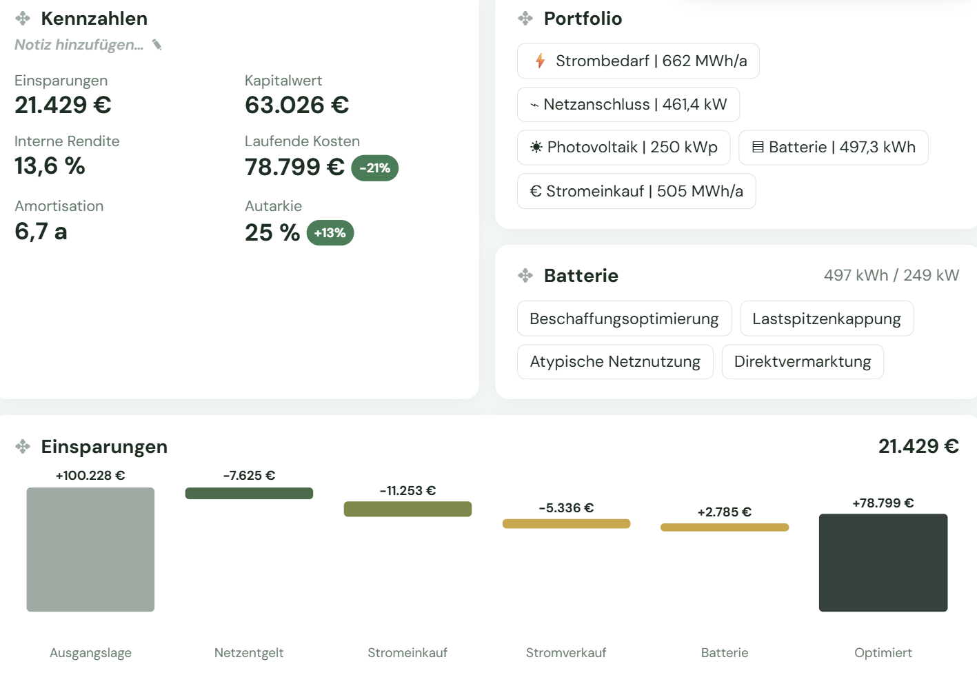This screenshot has width=977, height=675.
Task: Click the +100.228 € label above Ausgangslage
Action: coord(90,475)
